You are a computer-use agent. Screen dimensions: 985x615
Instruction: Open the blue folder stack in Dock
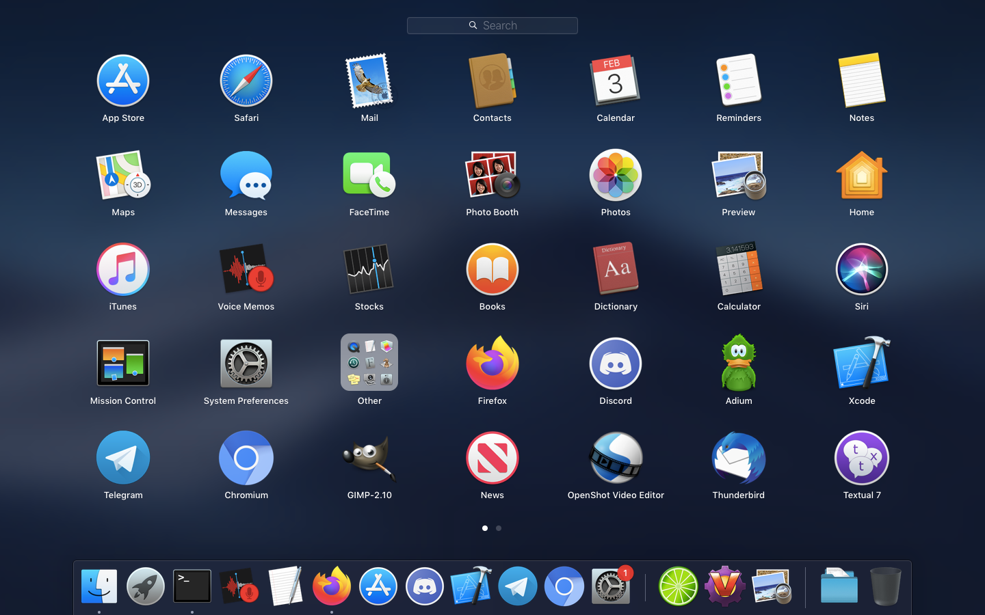[839, 586]
